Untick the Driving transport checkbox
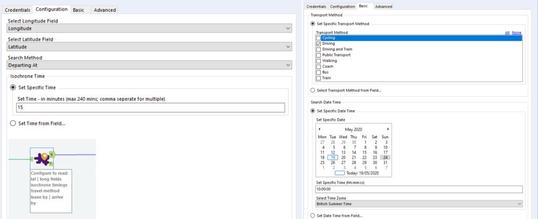Screen dimensions: 538x219 pos(318,44)
